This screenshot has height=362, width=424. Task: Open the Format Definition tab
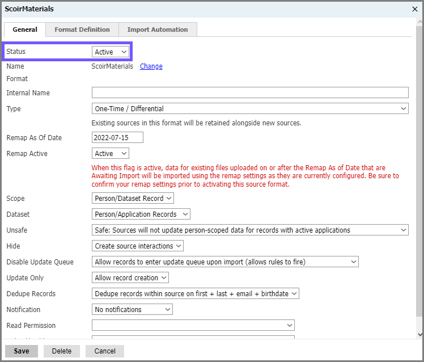(x=82, y=30)
